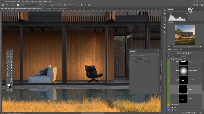Toggle Quick Mask mode icon
Image resolution: width=204 pixels, height=114 pixels.
(x=8, y=90)
